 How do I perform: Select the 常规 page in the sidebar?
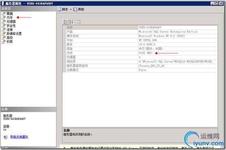pyautogui.click(x=10, y=13)
